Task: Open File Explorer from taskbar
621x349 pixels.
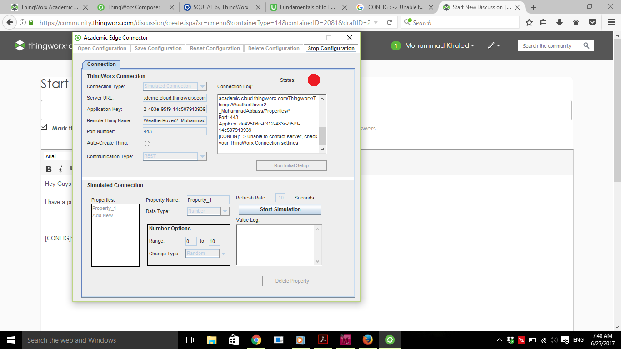Action: pos(211,340)
